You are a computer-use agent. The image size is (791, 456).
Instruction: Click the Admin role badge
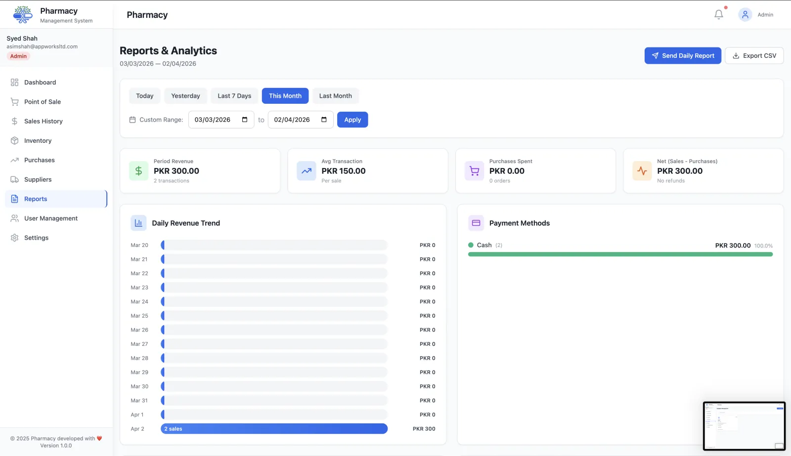18,56
